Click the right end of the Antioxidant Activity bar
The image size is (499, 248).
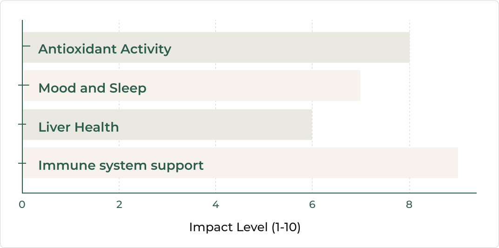coord(408,47)
